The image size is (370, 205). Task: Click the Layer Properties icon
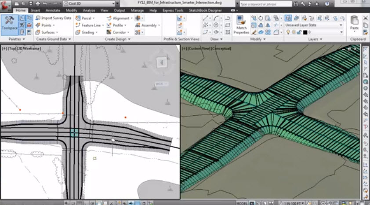[288, 18]
